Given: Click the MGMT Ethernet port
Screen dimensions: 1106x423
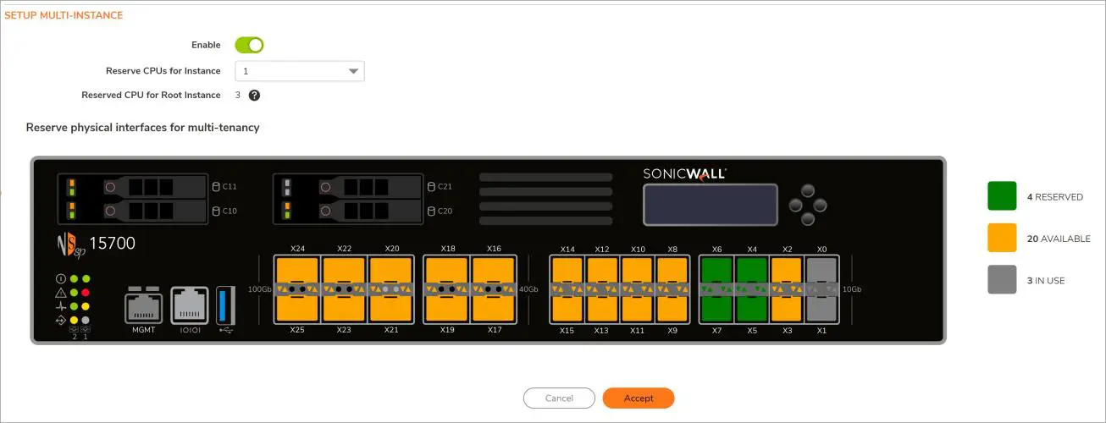Looking at the screenshot, I should pos(144,305).
